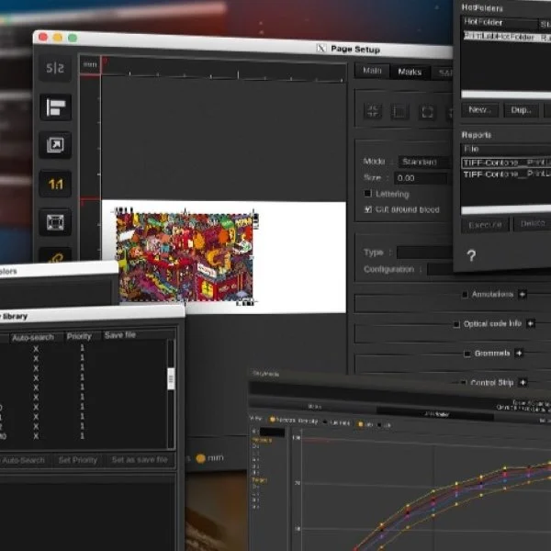
Task: Select the align-left layout icon in the sidebar
Action: (x=55, y=107)
